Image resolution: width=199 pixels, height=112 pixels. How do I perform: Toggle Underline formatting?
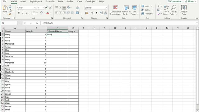(27, 13)
